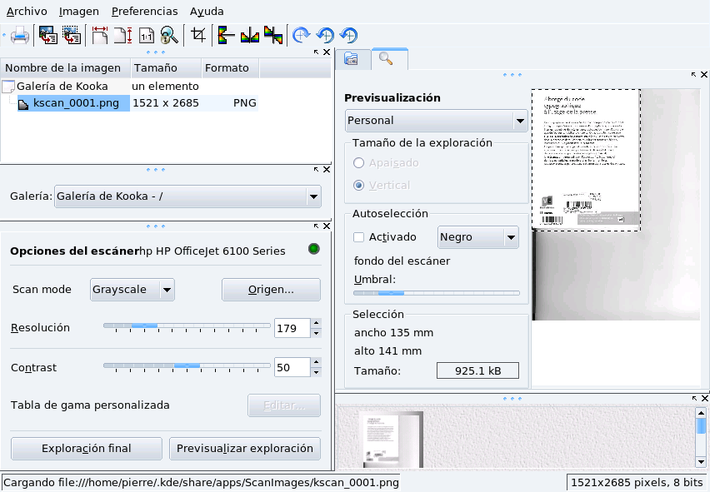Click the Previsualizar exploración button

coord(244,449)
